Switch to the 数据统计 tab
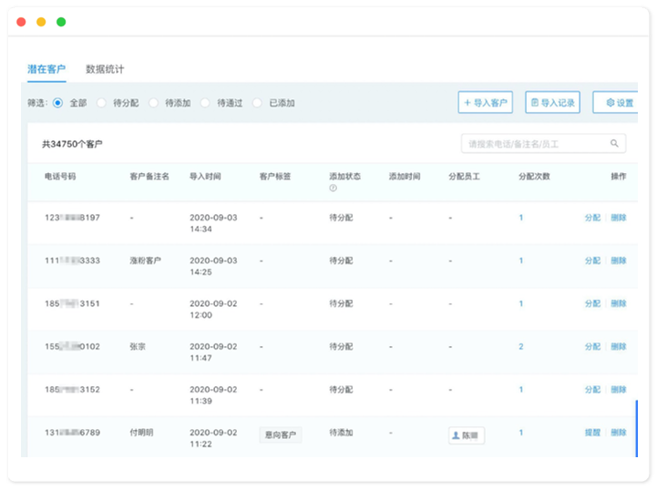Image resolution: width=657 pixels, height=490 pixels. (105, 69)
